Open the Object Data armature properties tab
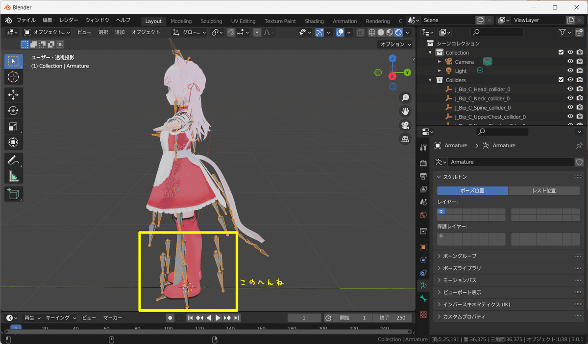 point(423,285)
